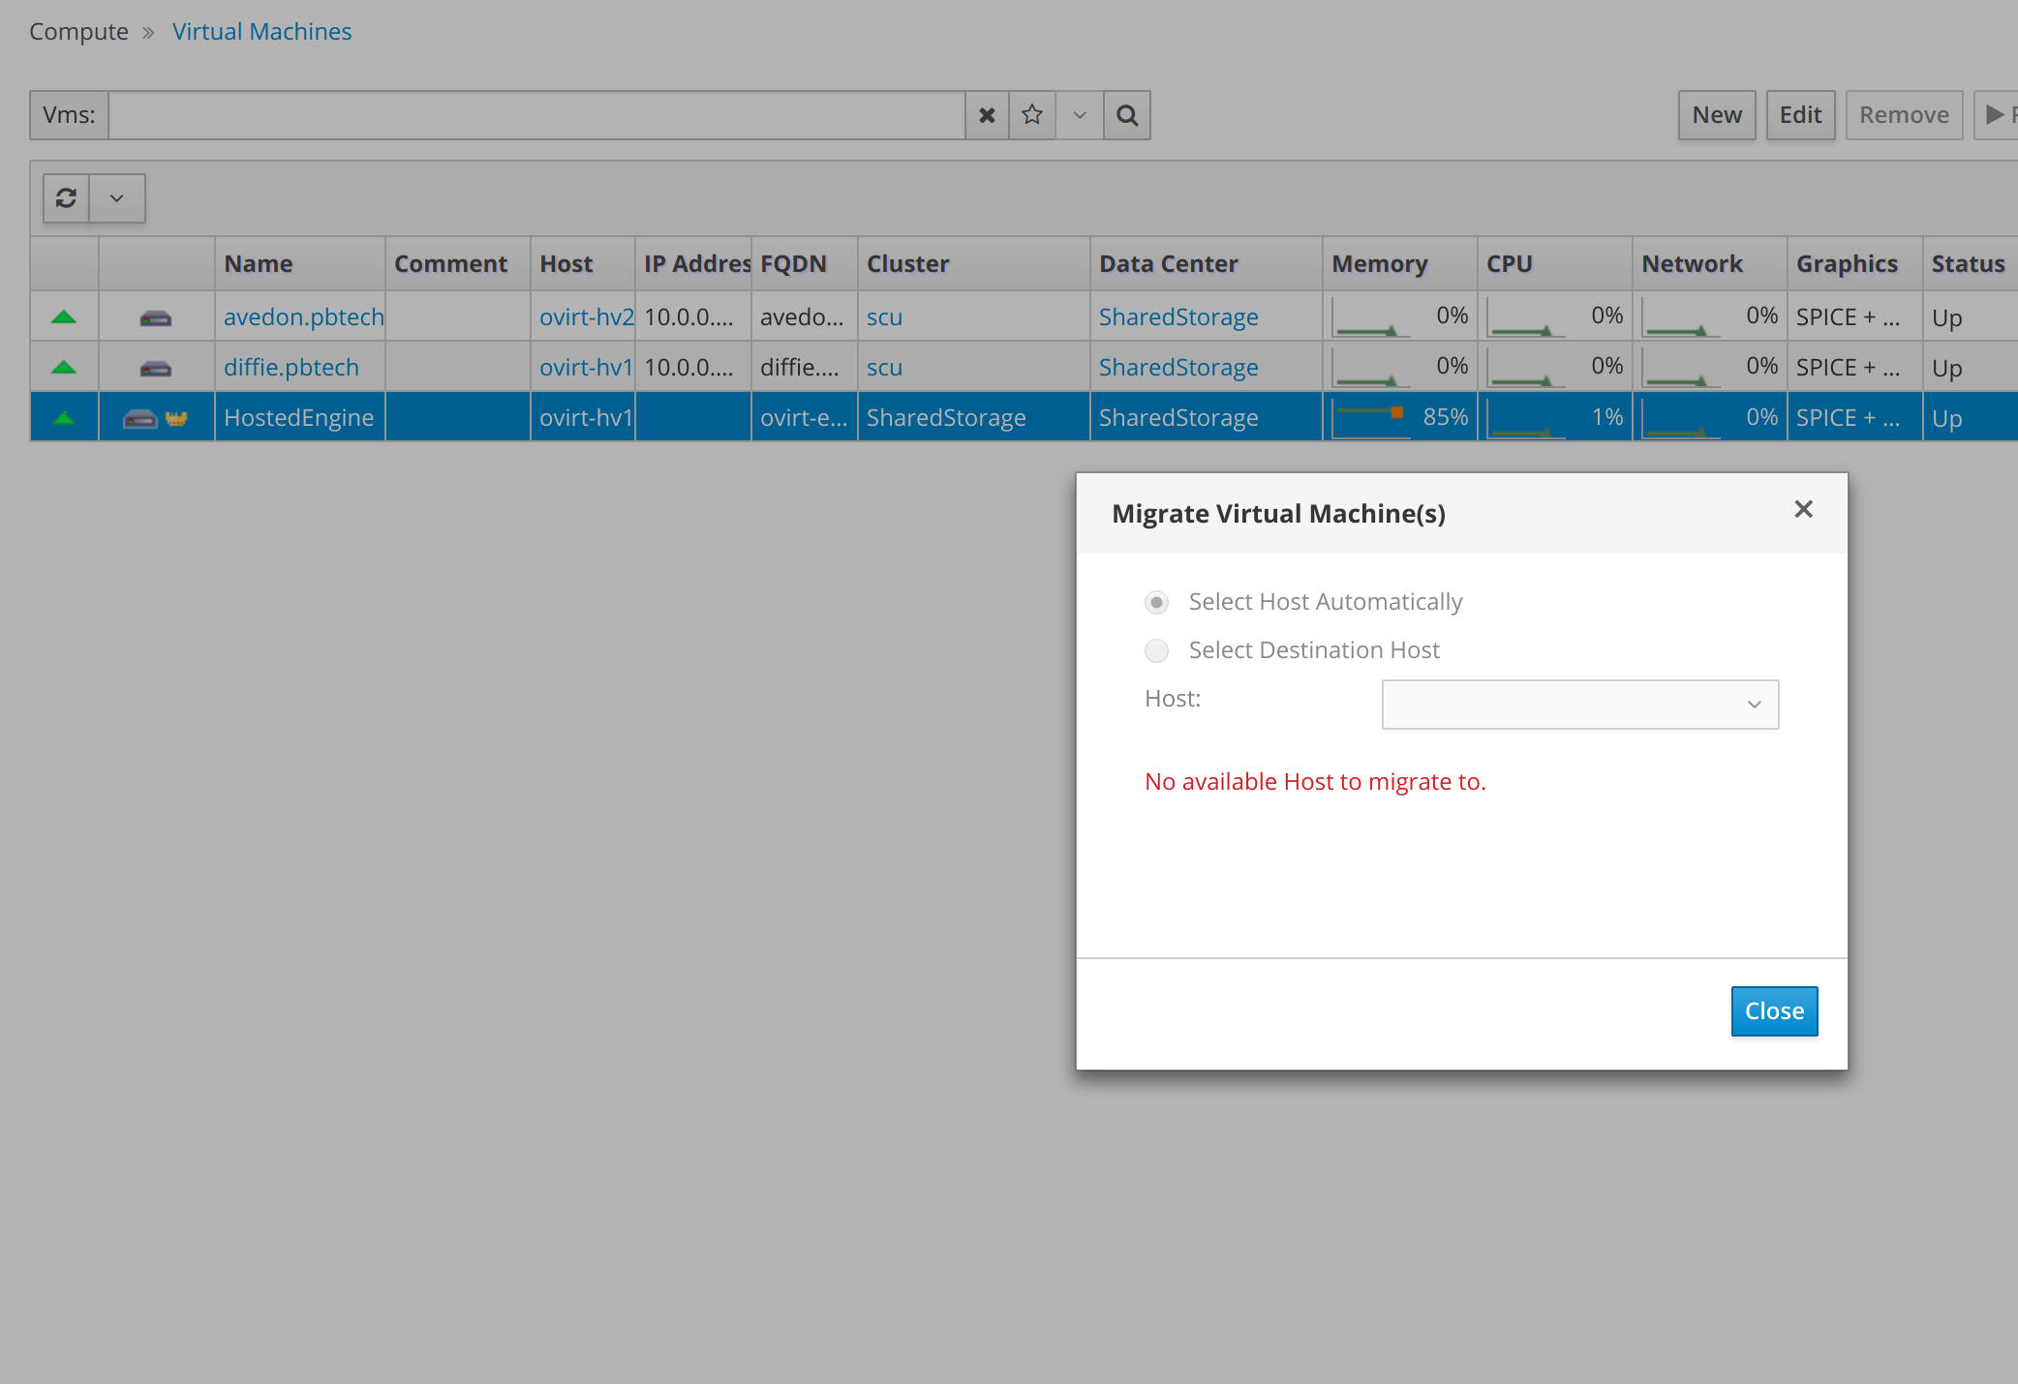The image size is (2018, 1384).
Task: Click the New button
Action: point(1716,115)
